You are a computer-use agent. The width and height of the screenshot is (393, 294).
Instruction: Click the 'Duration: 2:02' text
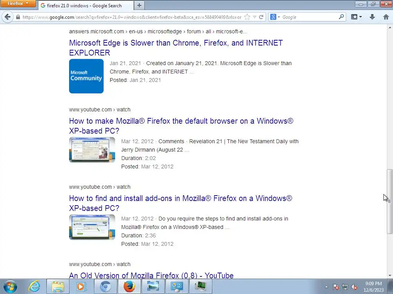(x=139, y=158)
